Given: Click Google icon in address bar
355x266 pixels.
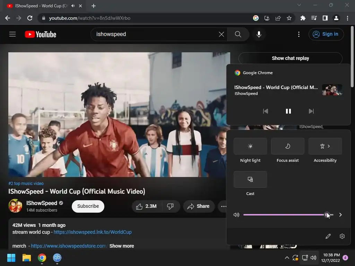Looking at the screenshot, I should pyautogui.click(x=256, y=18).
